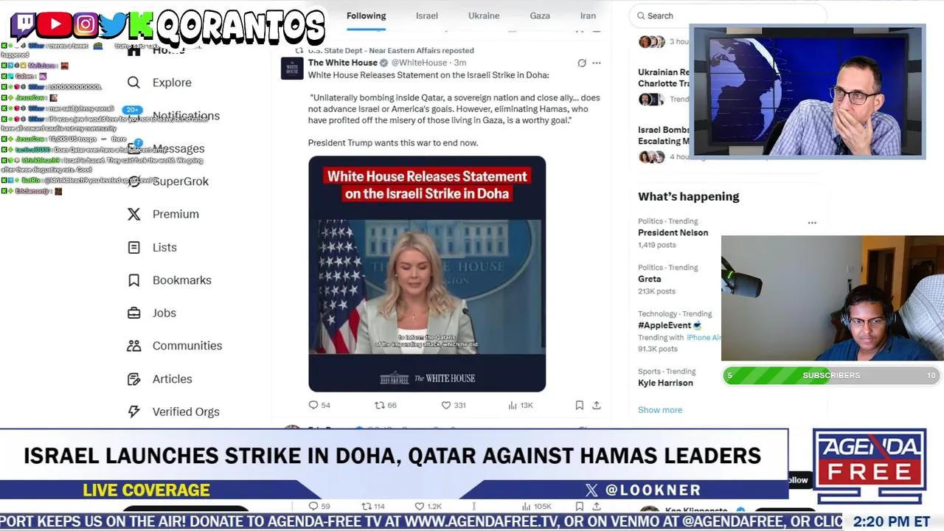This screenshot has height=531, width=944.
Task: Open SuperGrok in the sidebar
Action: (x=167, y=181)
